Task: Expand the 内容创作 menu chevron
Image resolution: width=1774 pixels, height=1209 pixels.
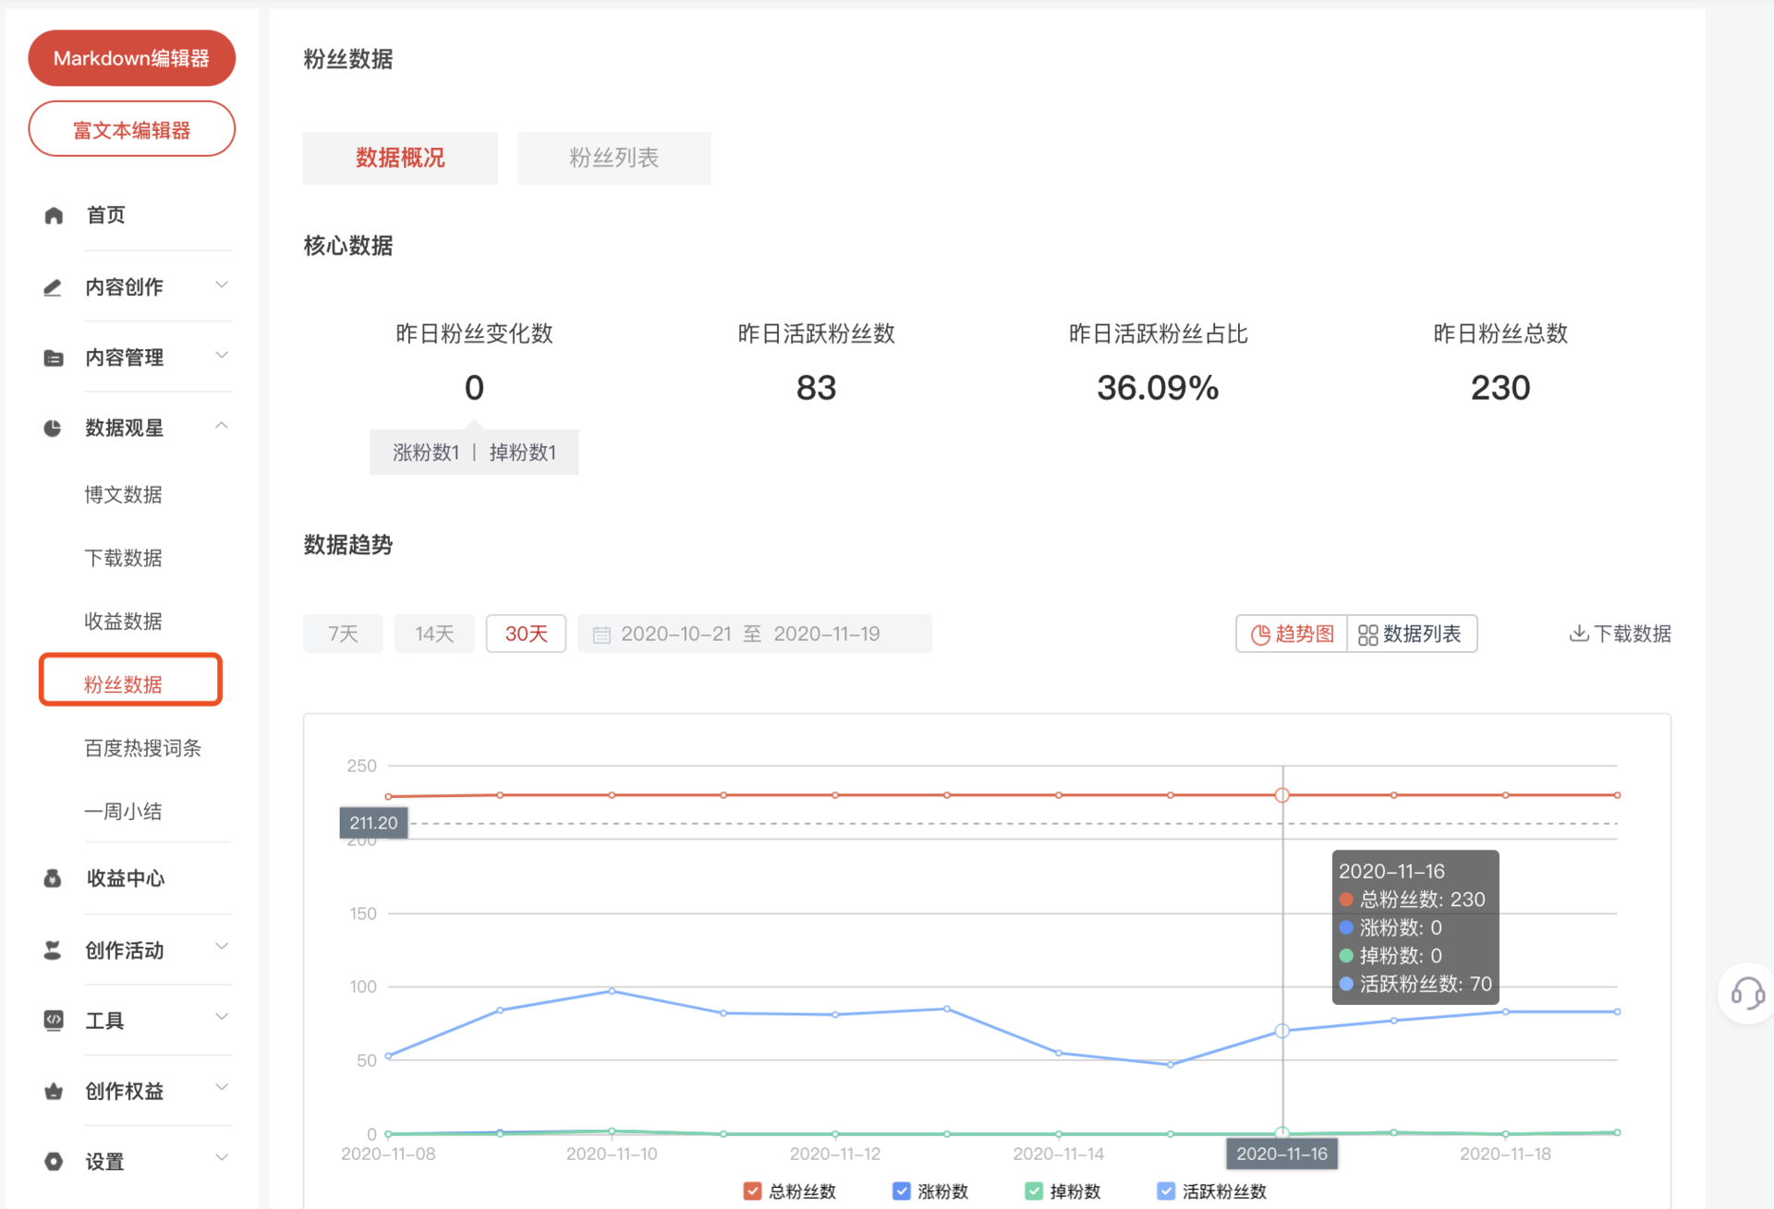Action: pos(222,284)
